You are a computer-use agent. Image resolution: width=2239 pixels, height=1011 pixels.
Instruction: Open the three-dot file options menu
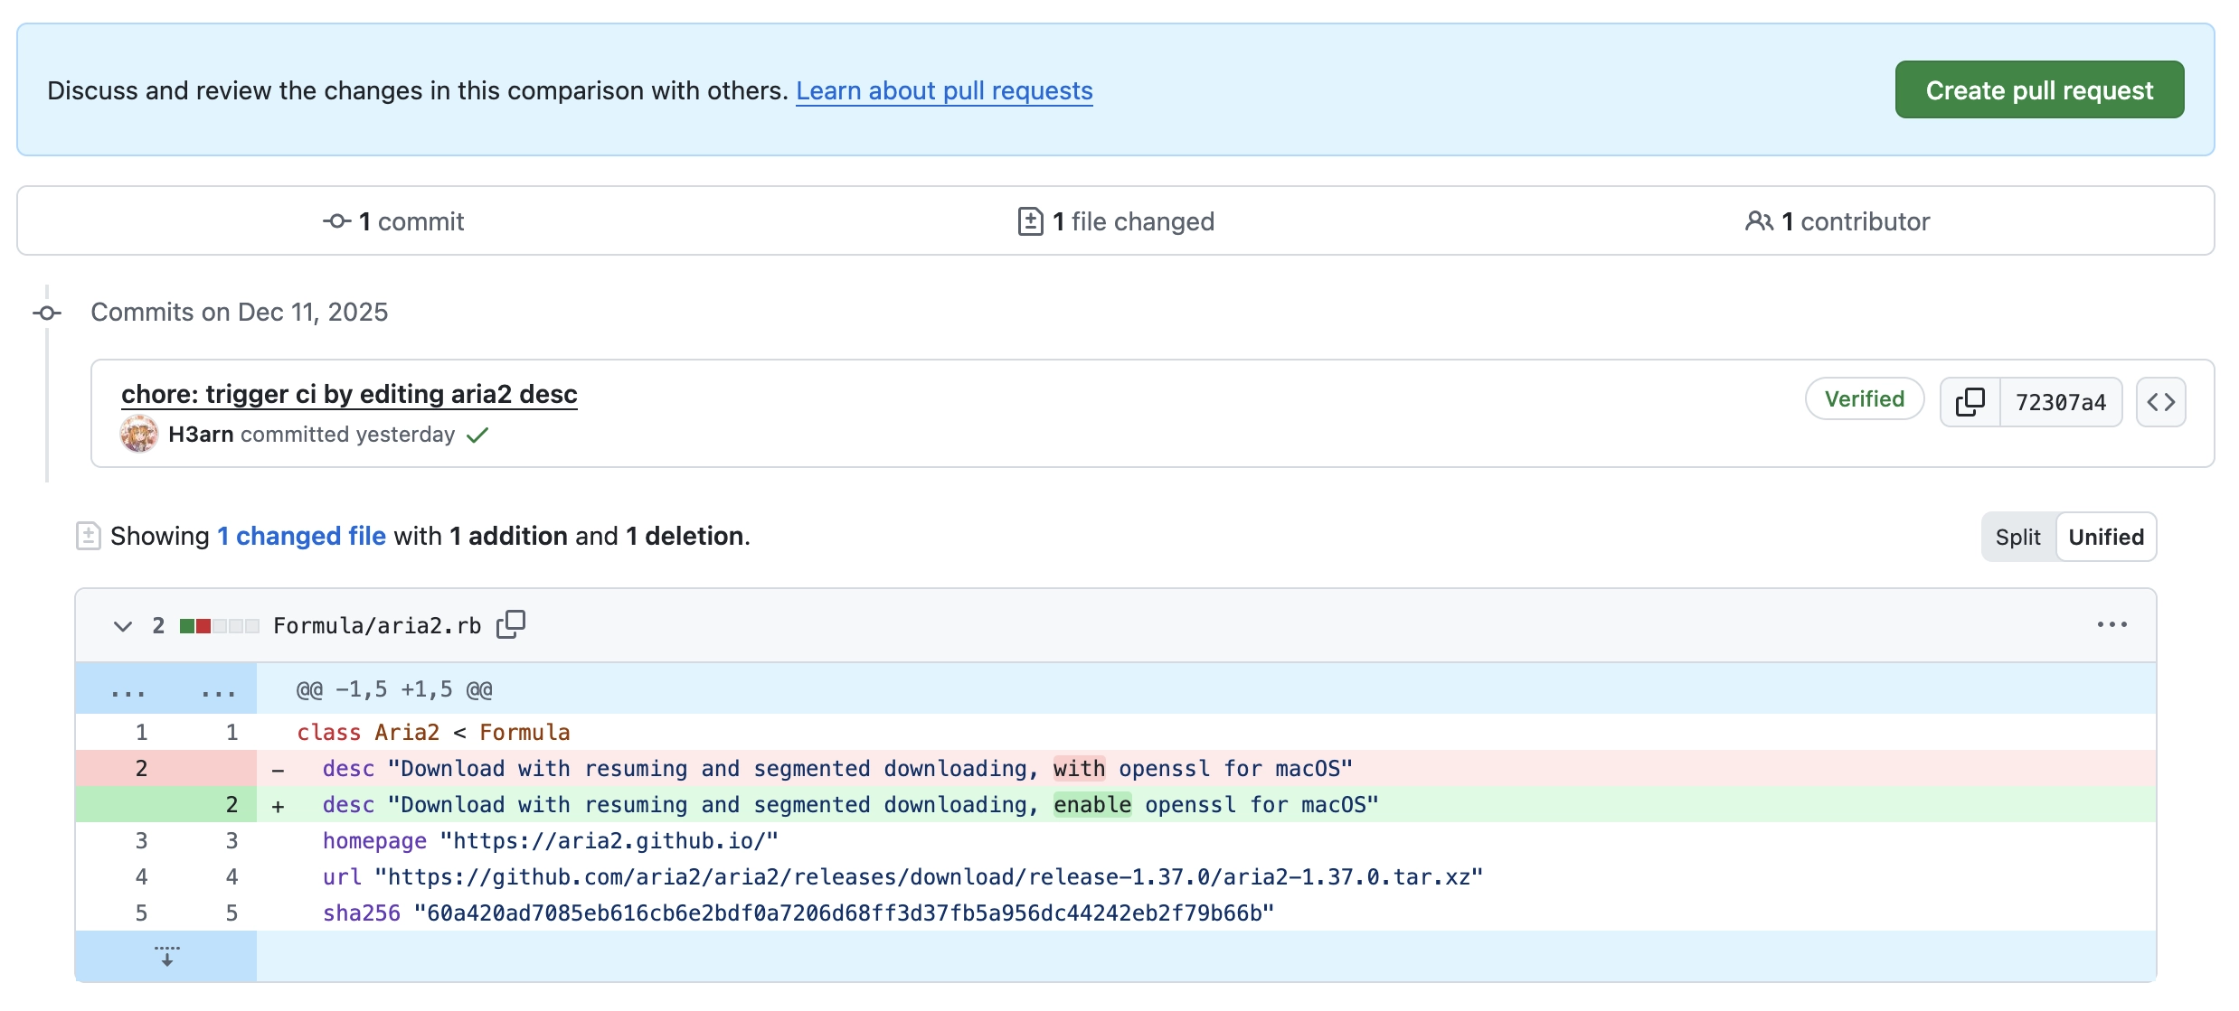pyautogui.click(x=2111, y=624)
